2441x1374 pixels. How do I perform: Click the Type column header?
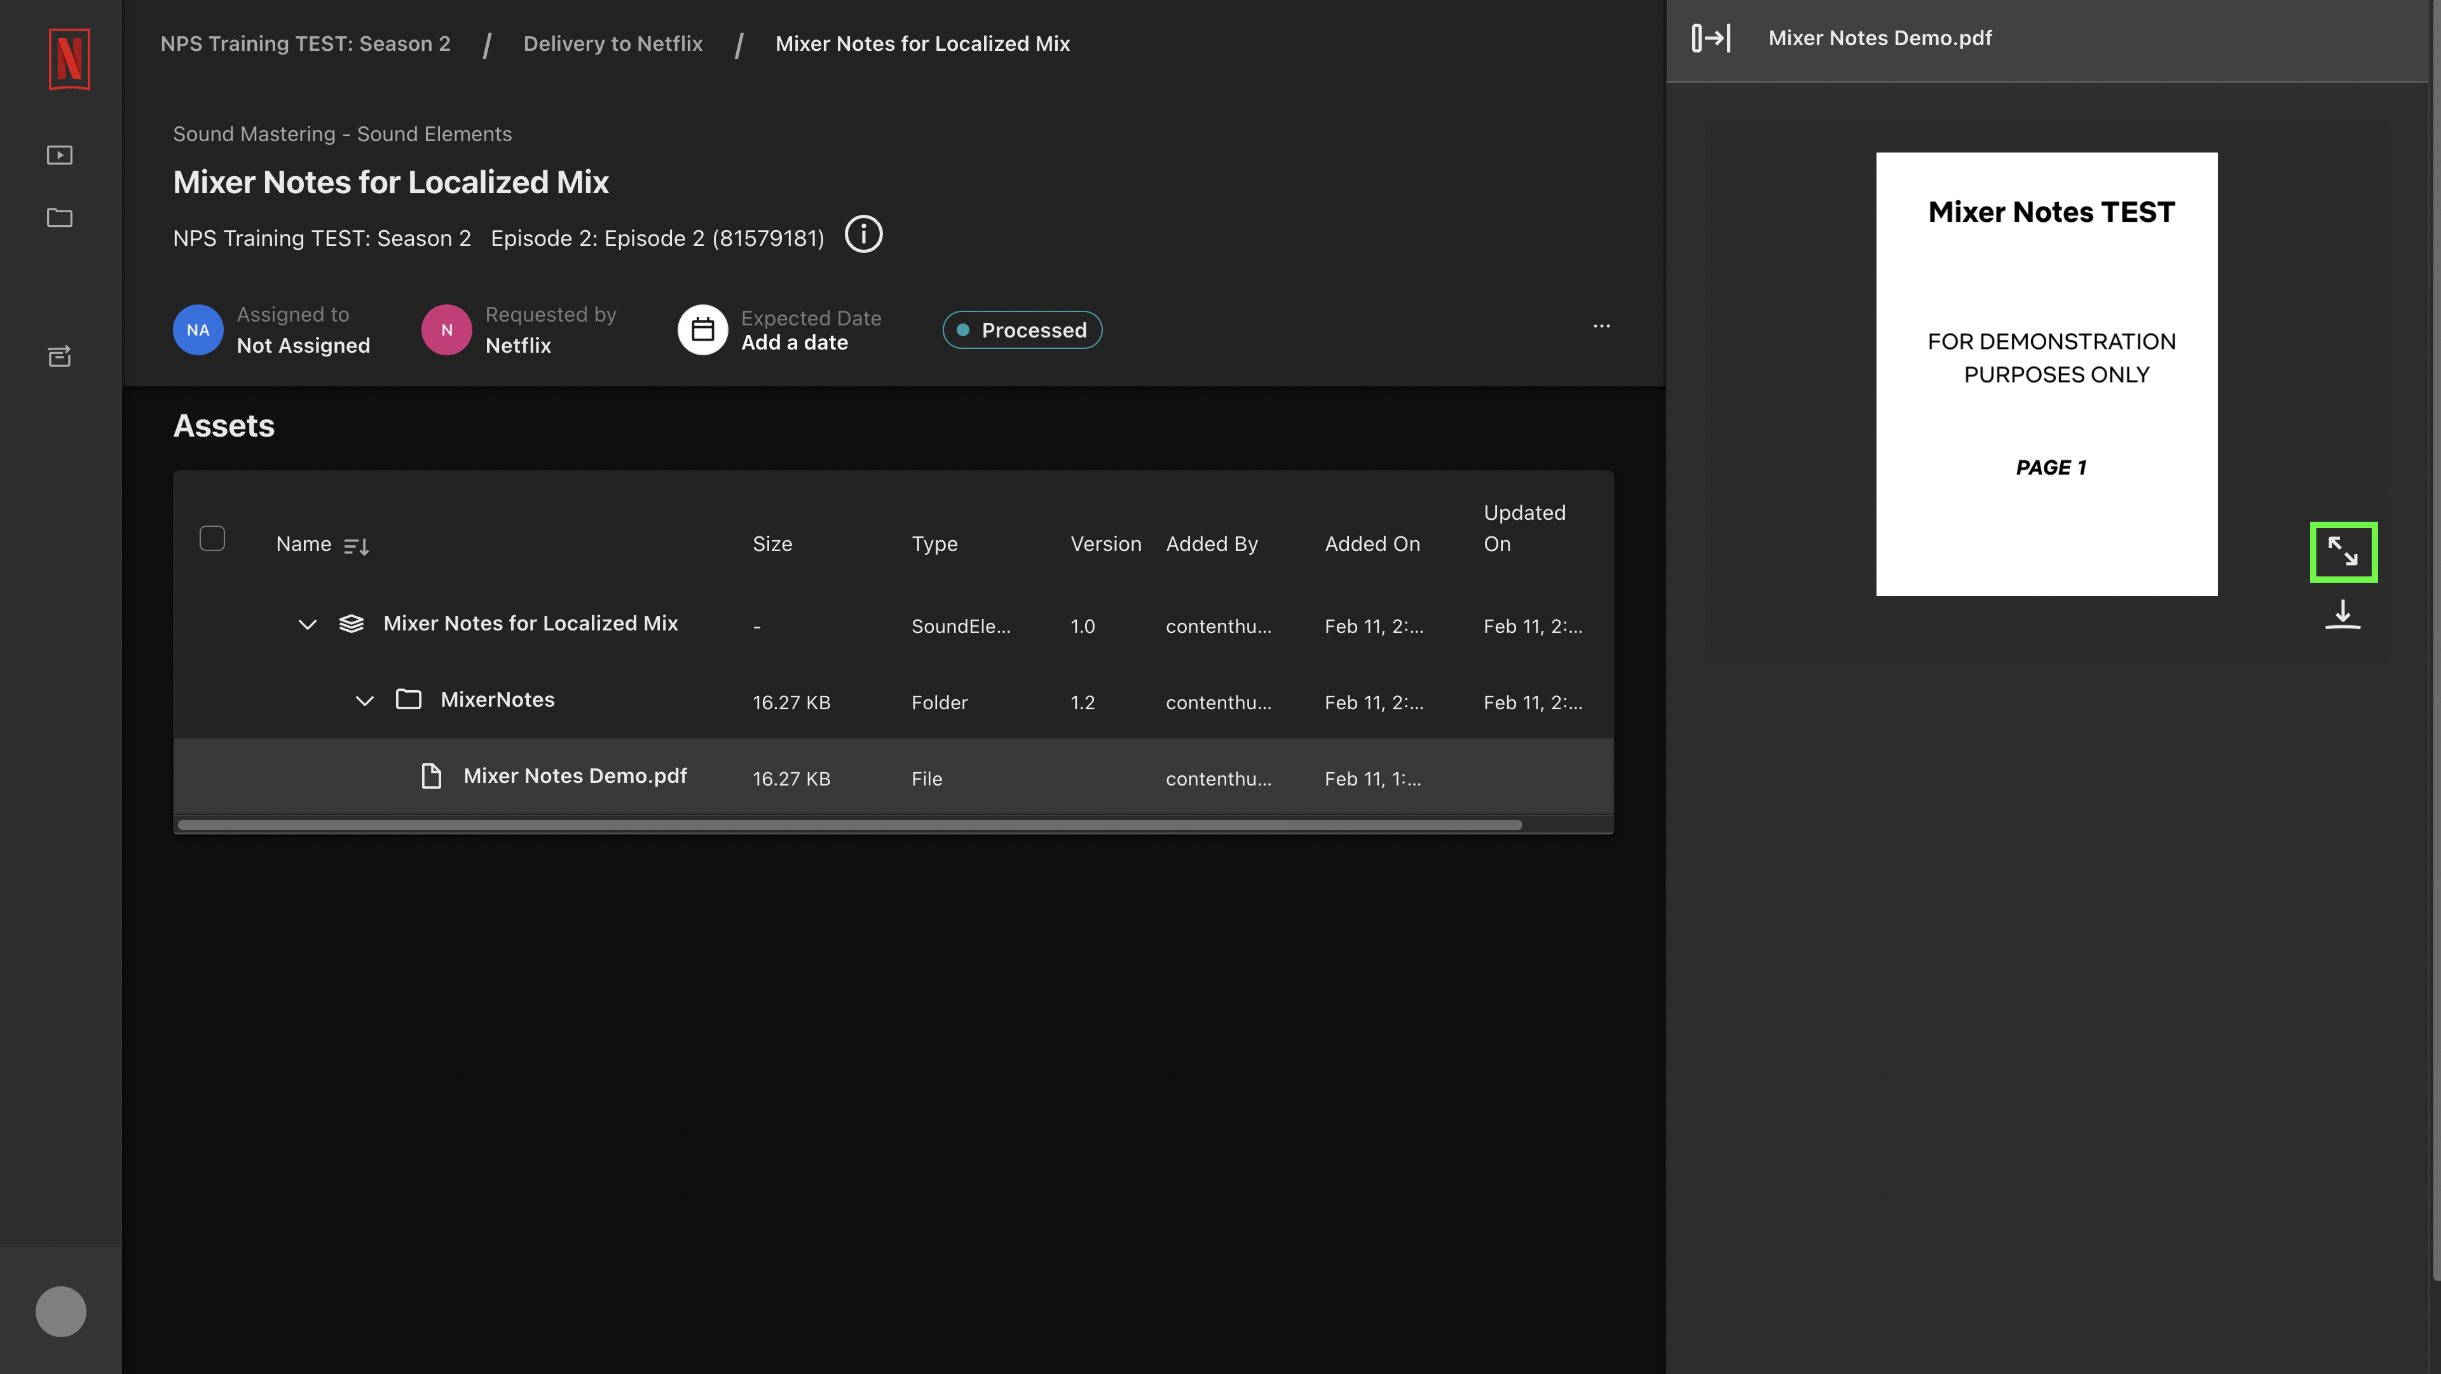934,544
